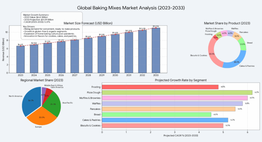Click the Global Baking Mixes chart title
262x142 pixels.
coord(131,7)
